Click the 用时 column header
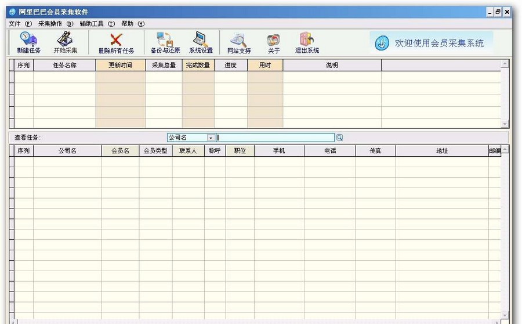Screen dimensions: 522x324 point(265,65)
